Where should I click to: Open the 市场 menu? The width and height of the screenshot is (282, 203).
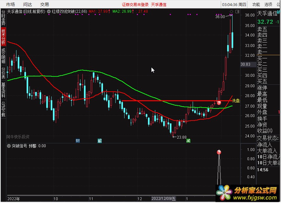pyautogui.click(x=10, y=4)
